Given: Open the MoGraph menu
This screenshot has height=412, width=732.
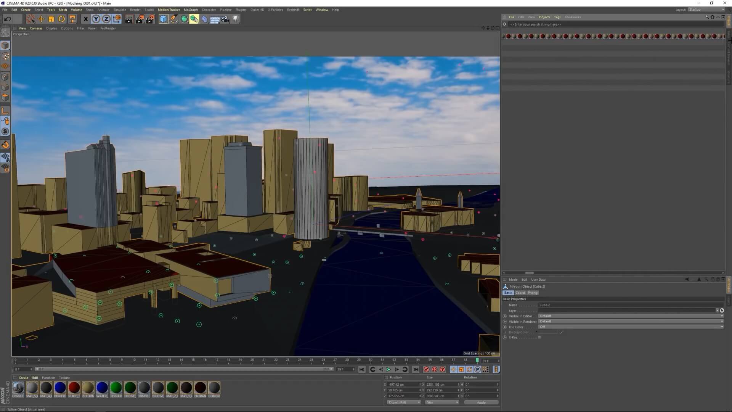Looking at the screenshot, I should click(x=191, y=10).
